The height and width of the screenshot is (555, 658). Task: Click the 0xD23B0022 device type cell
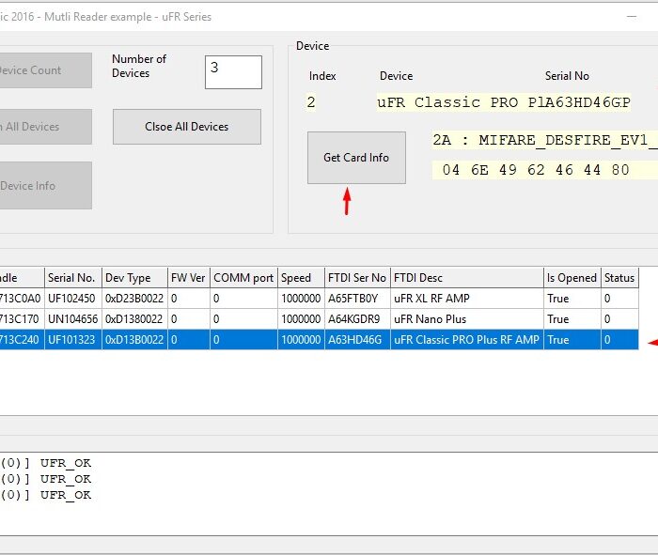[x=134, y=299]
